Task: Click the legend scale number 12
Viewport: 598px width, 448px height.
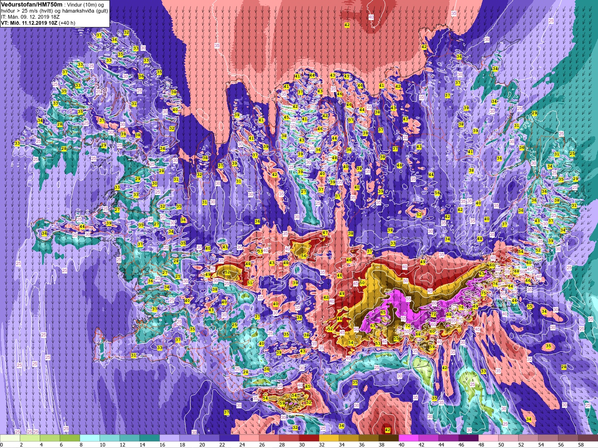Action: point(122,445)
